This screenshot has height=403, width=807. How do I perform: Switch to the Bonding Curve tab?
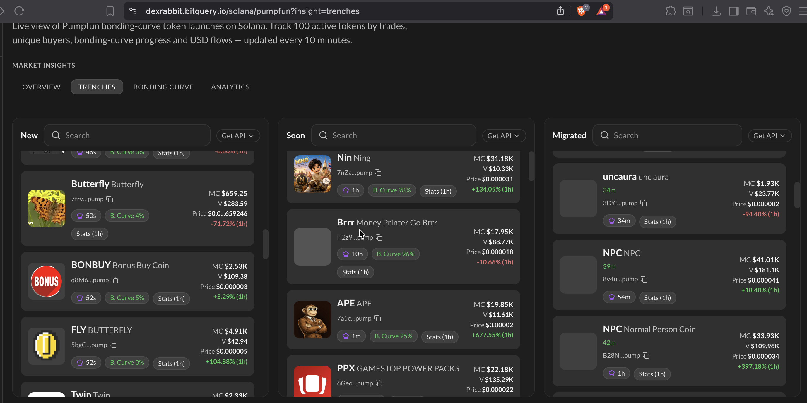click(163, 87)
